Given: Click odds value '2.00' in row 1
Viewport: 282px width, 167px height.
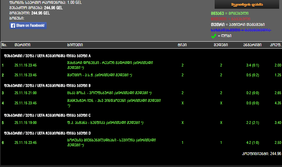Looking at the screenshot, I should tap(278, 65).
